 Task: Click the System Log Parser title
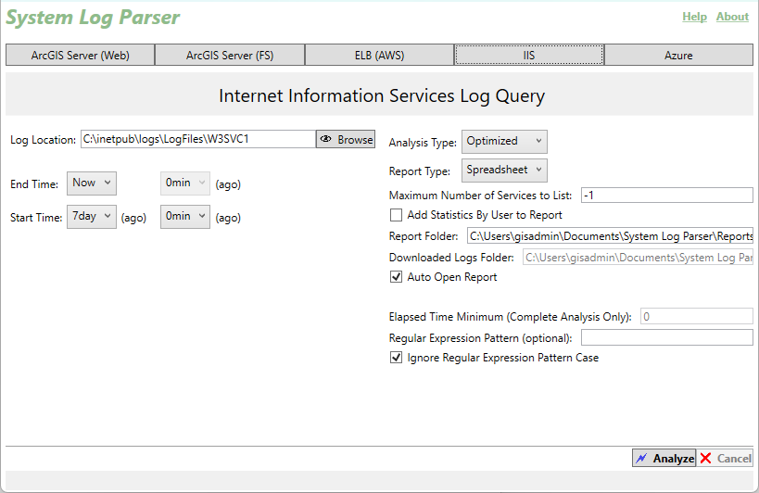click(x=93, y=18)
